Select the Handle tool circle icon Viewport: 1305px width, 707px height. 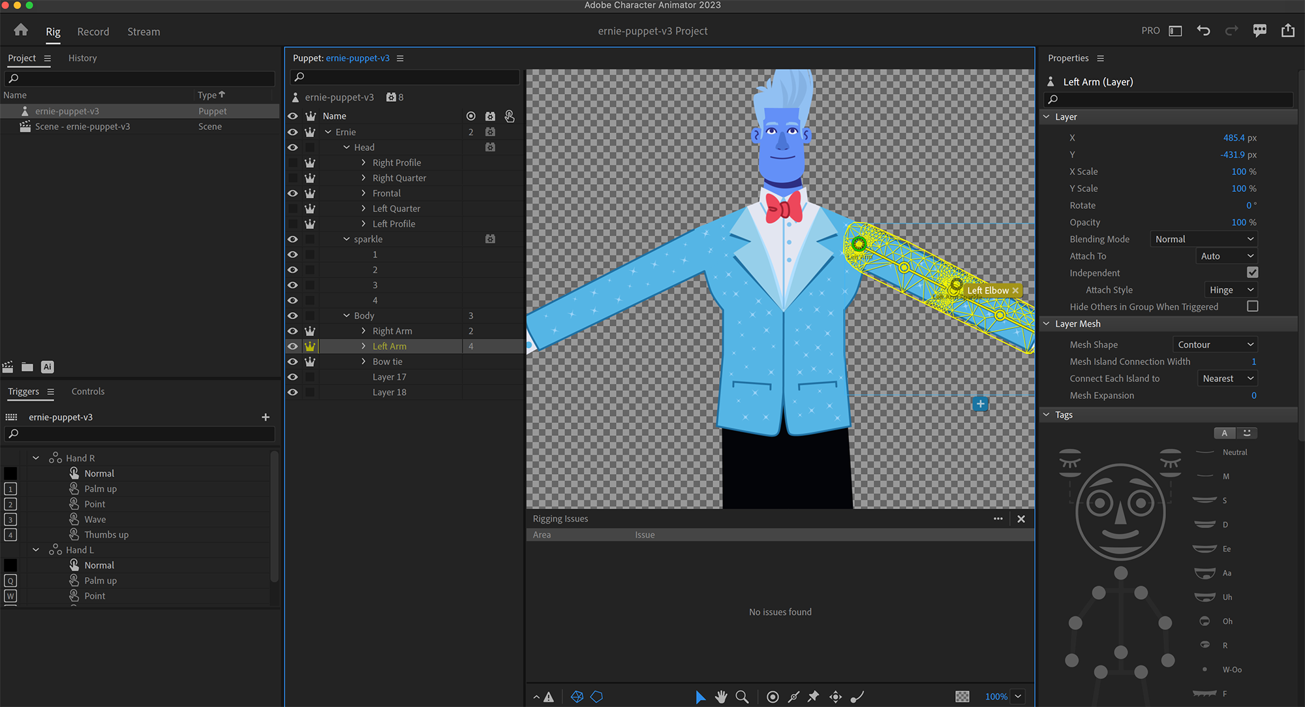tap(773, 697)
